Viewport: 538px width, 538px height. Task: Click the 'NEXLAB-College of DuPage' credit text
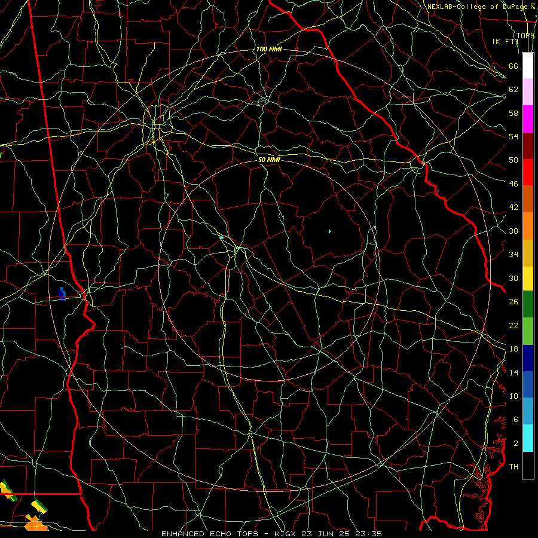[x=476, y=7]
